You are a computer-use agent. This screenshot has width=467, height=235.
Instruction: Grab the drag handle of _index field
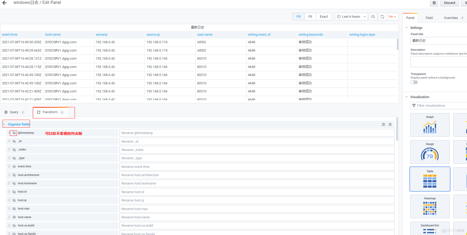[9, 149]
